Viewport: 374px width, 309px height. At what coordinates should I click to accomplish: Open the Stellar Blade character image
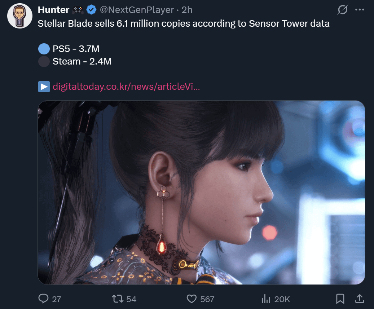click(x=201, y=192)
